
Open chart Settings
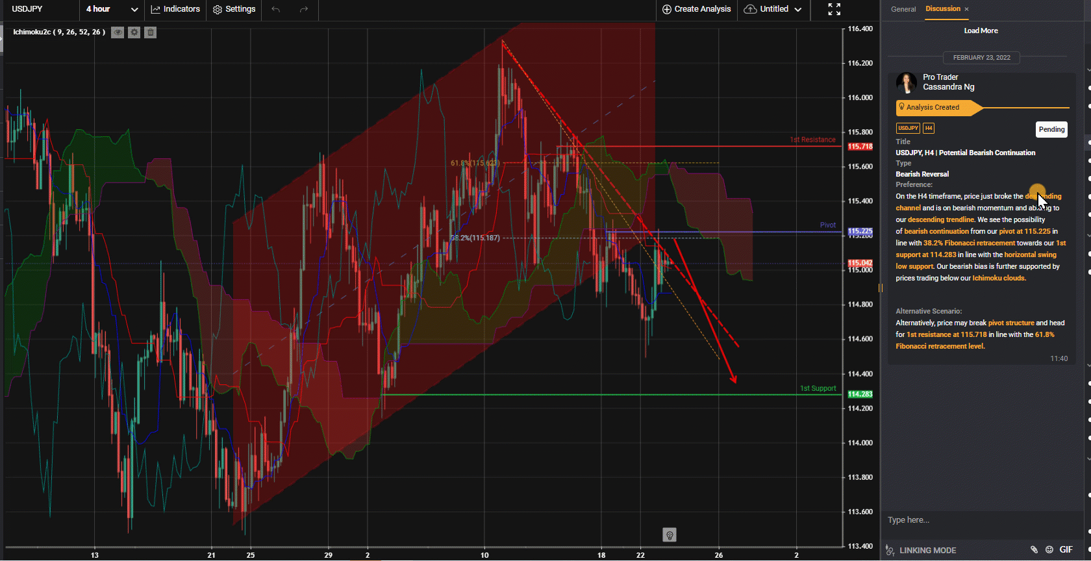coord(234,9)
